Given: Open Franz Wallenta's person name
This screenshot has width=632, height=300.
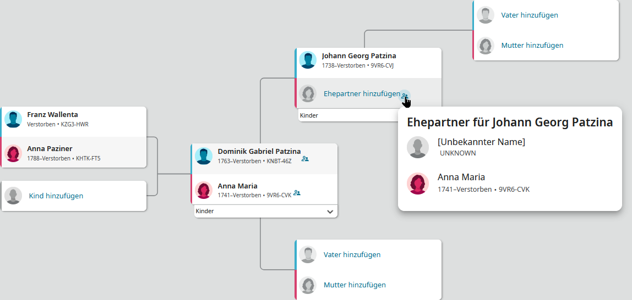Looking at the screenshot, I should [x=52, y=115].
